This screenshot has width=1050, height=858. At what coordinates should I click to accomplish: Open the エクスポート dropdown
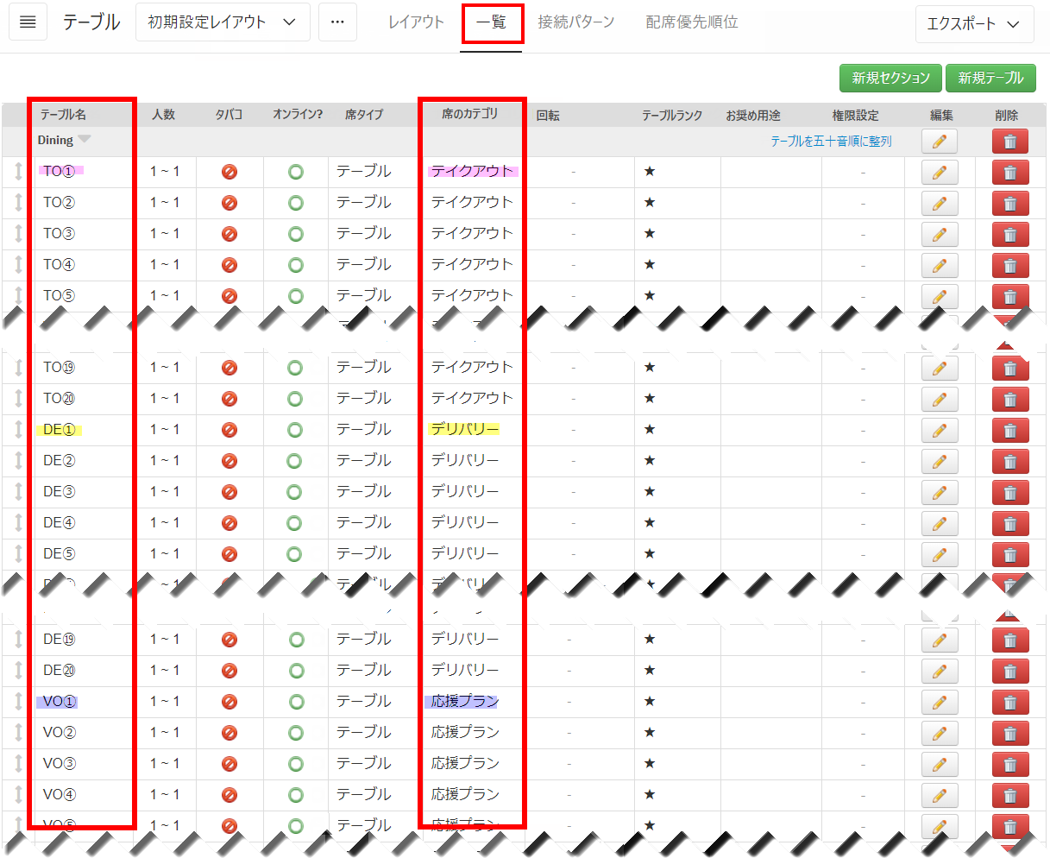pyautogui.click(x=975, y=24)
